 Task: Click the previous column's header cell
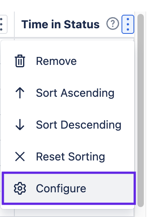coord(7,24)
